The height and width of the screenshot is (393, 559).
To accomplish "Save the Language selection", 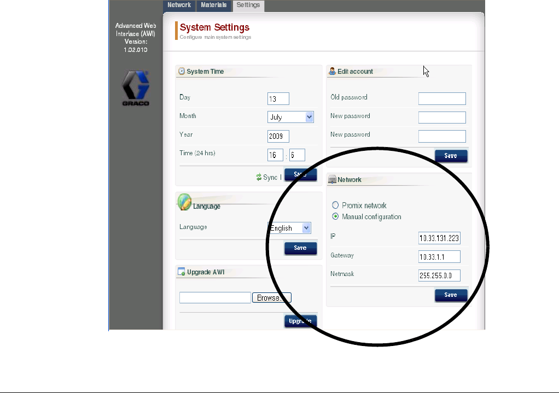I will tap(300, 248).
